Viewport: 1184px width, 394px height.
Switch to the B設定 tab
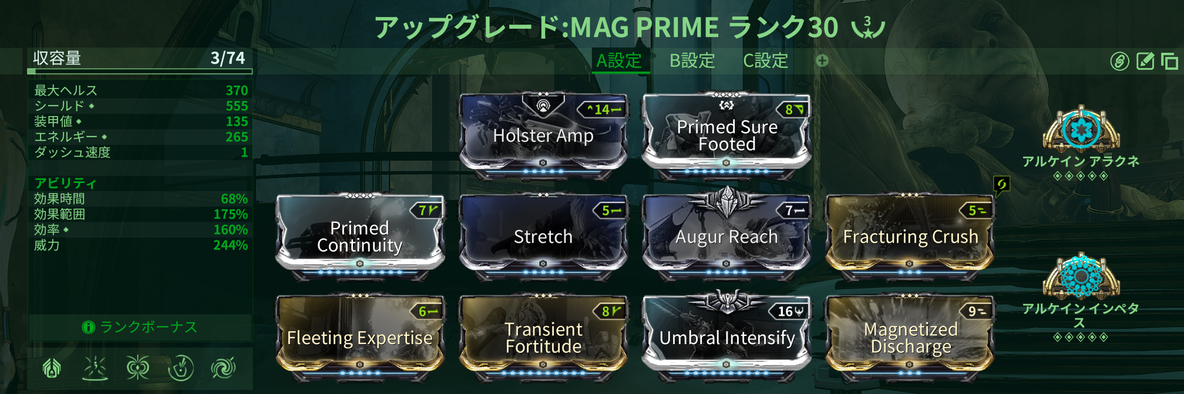[x=692, y=61]
